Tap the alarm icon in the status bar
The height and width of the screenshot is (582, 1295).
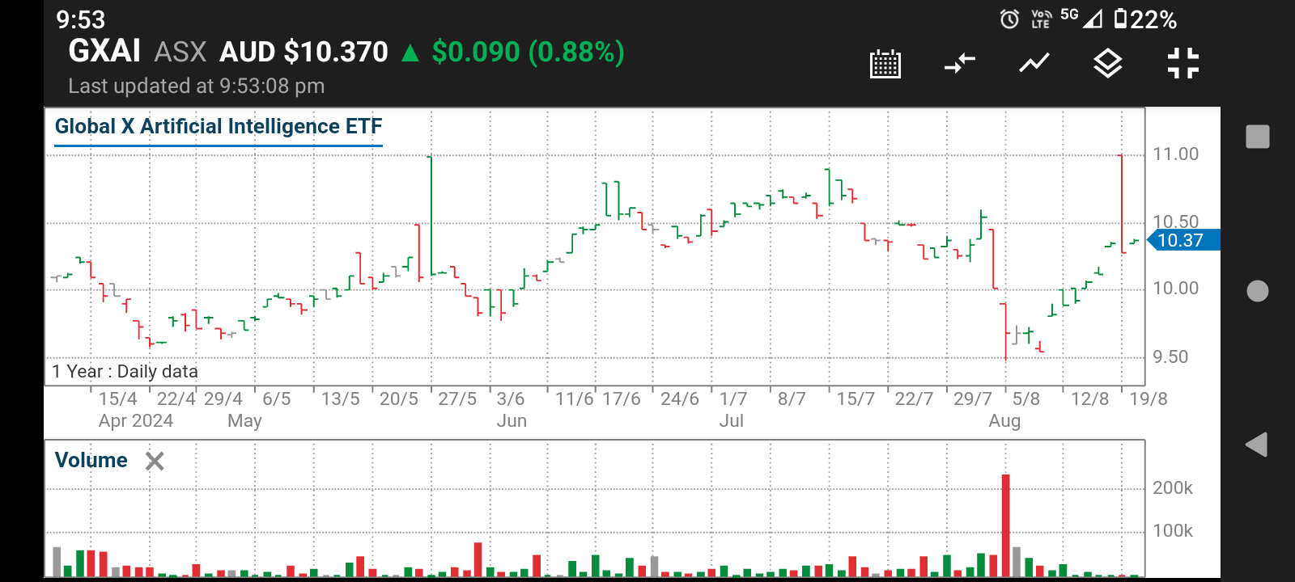[x=1009, y=19]
